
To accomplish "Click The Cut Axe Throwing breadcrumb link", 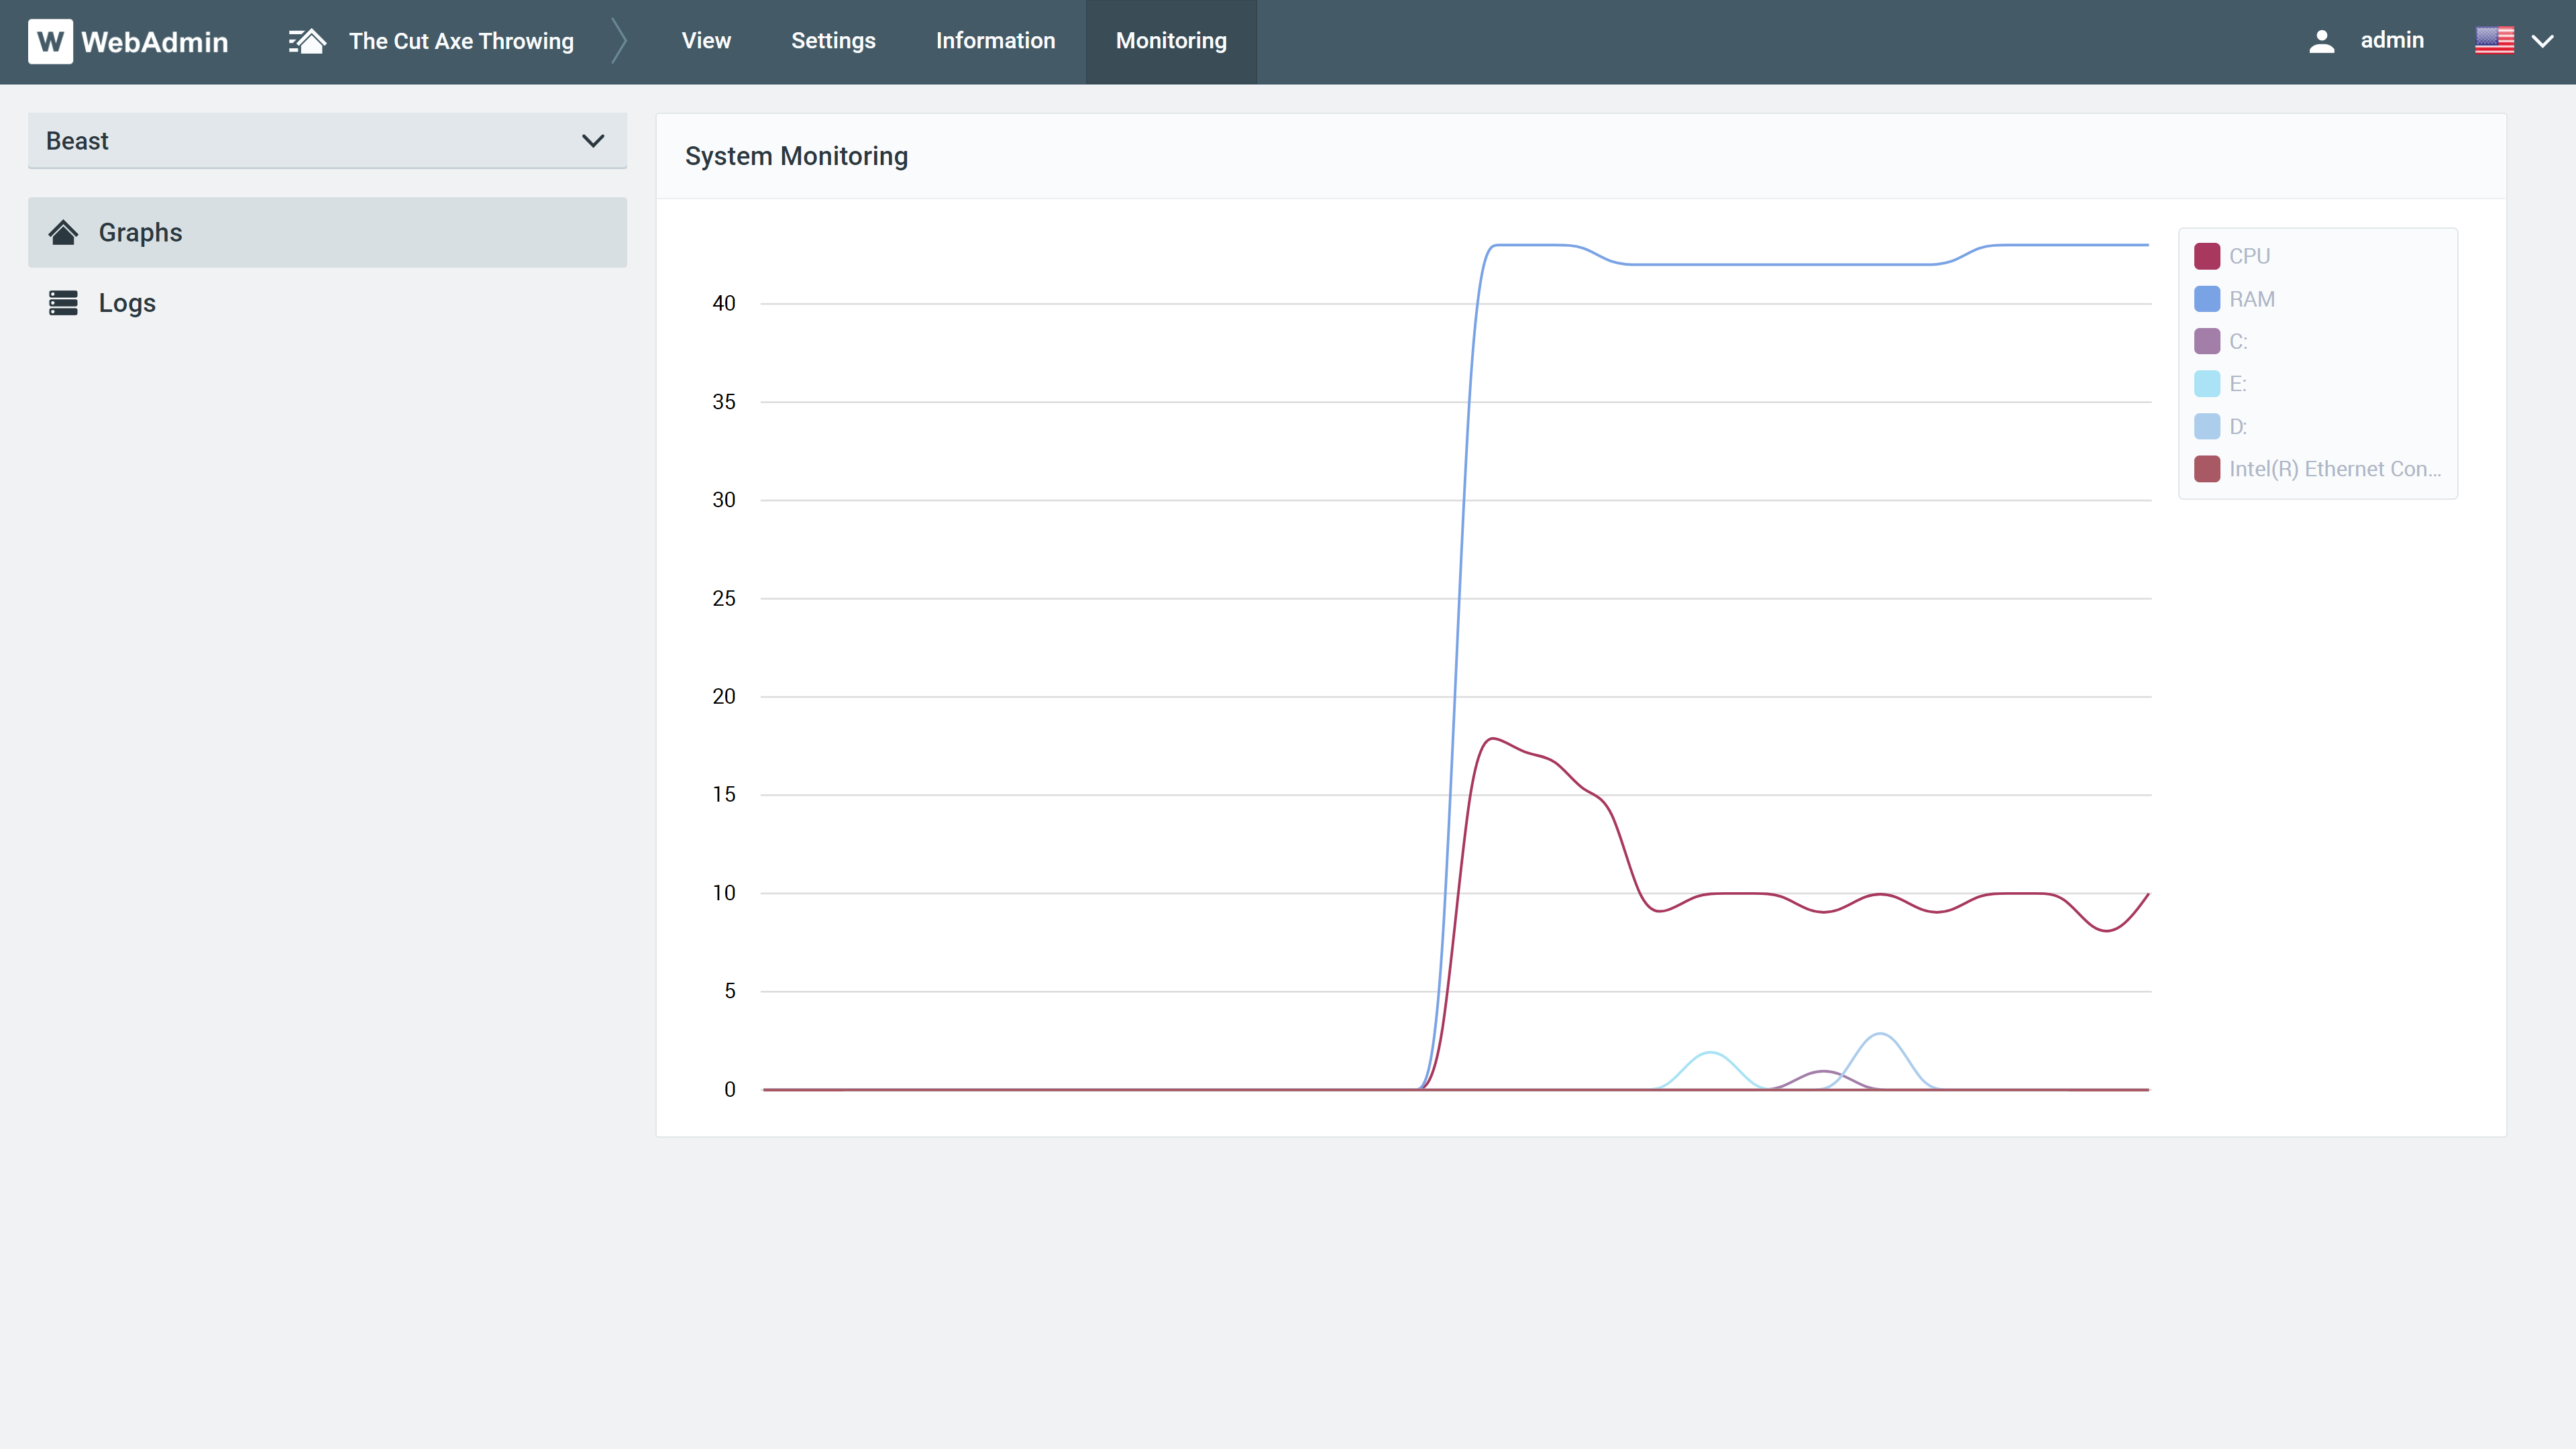I will [x=461, y=41].
